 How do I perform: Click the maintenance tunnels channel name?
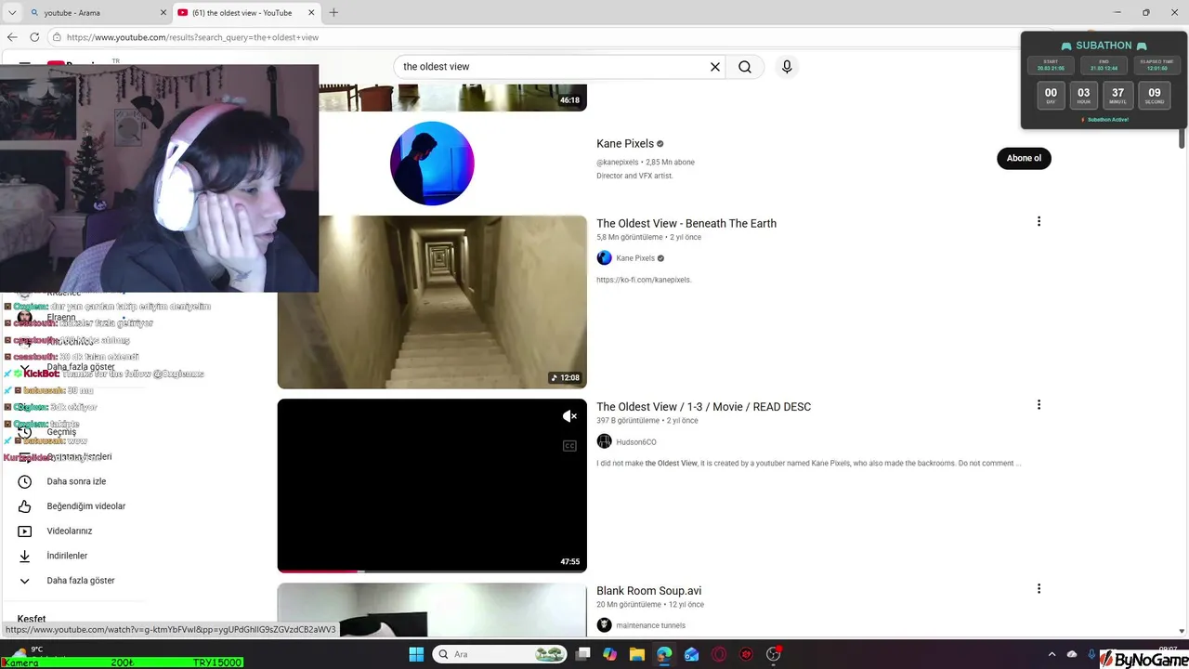pyautogui.click(x=650, y=625)
